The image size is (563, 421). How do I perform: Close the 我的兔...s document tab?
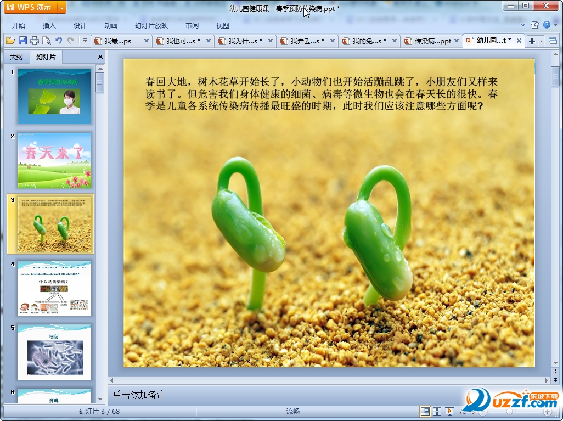394,41
